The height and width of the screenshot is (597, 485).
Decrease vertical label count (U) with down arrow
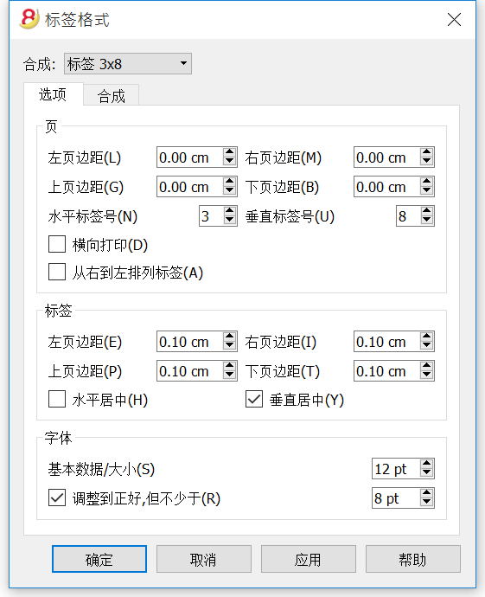[426, 221]
